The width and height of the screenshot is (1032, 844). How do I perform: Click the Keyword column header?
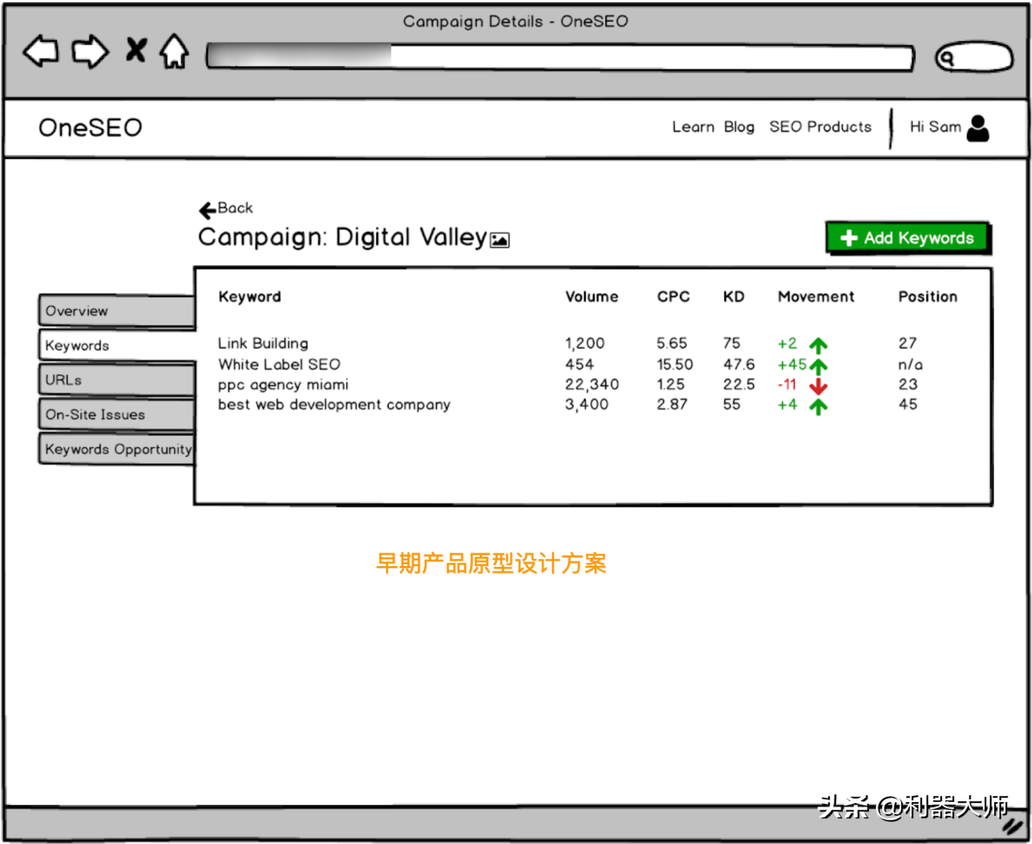point(250,296)
